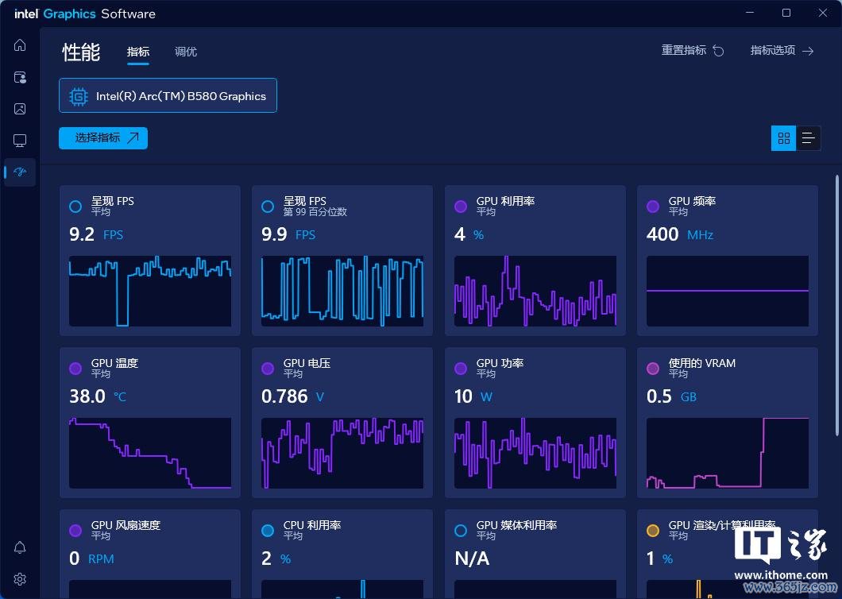Switch to the 调优 tab

pyautogui.click(x=186, y=52)
